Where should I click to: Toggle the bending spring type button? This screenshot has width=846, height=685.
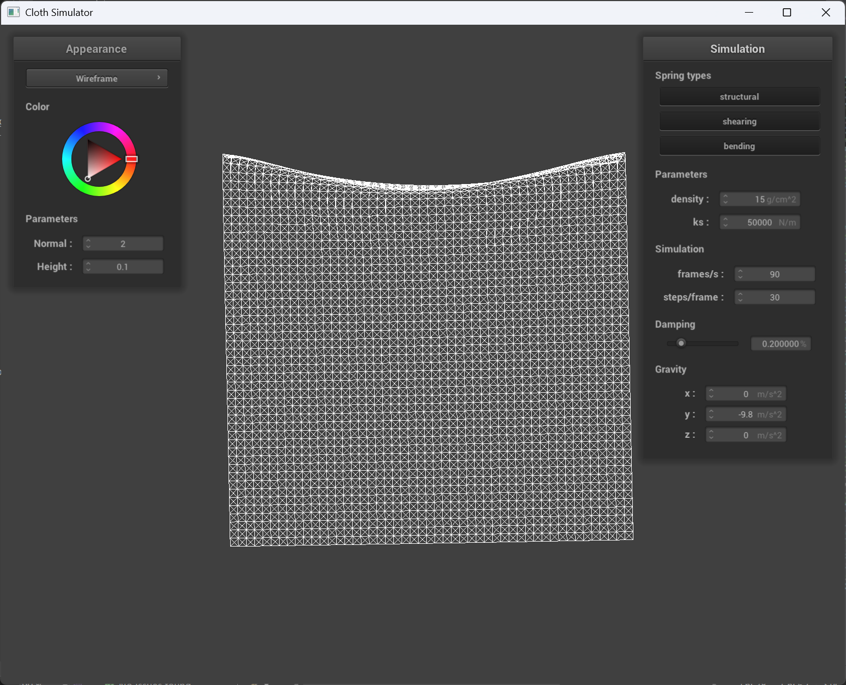pyautogui.click(x=739, y=146)
